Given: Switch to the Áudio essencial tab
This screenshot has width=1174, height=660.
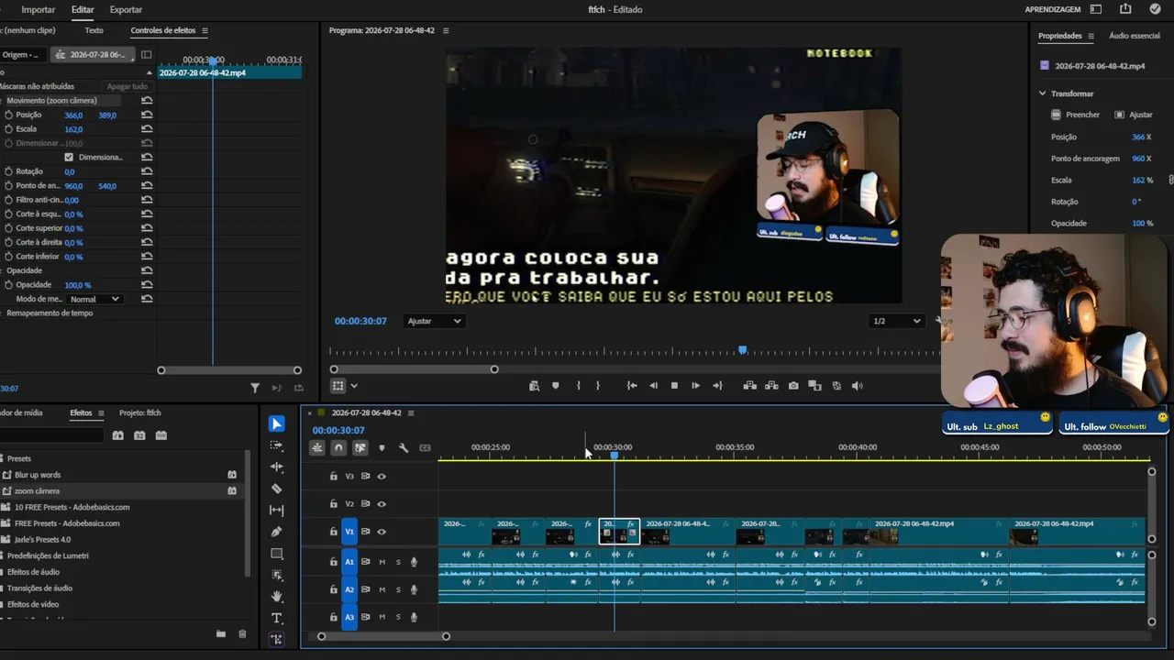Looking at the screenshot, I should (x=1135, y=36).
